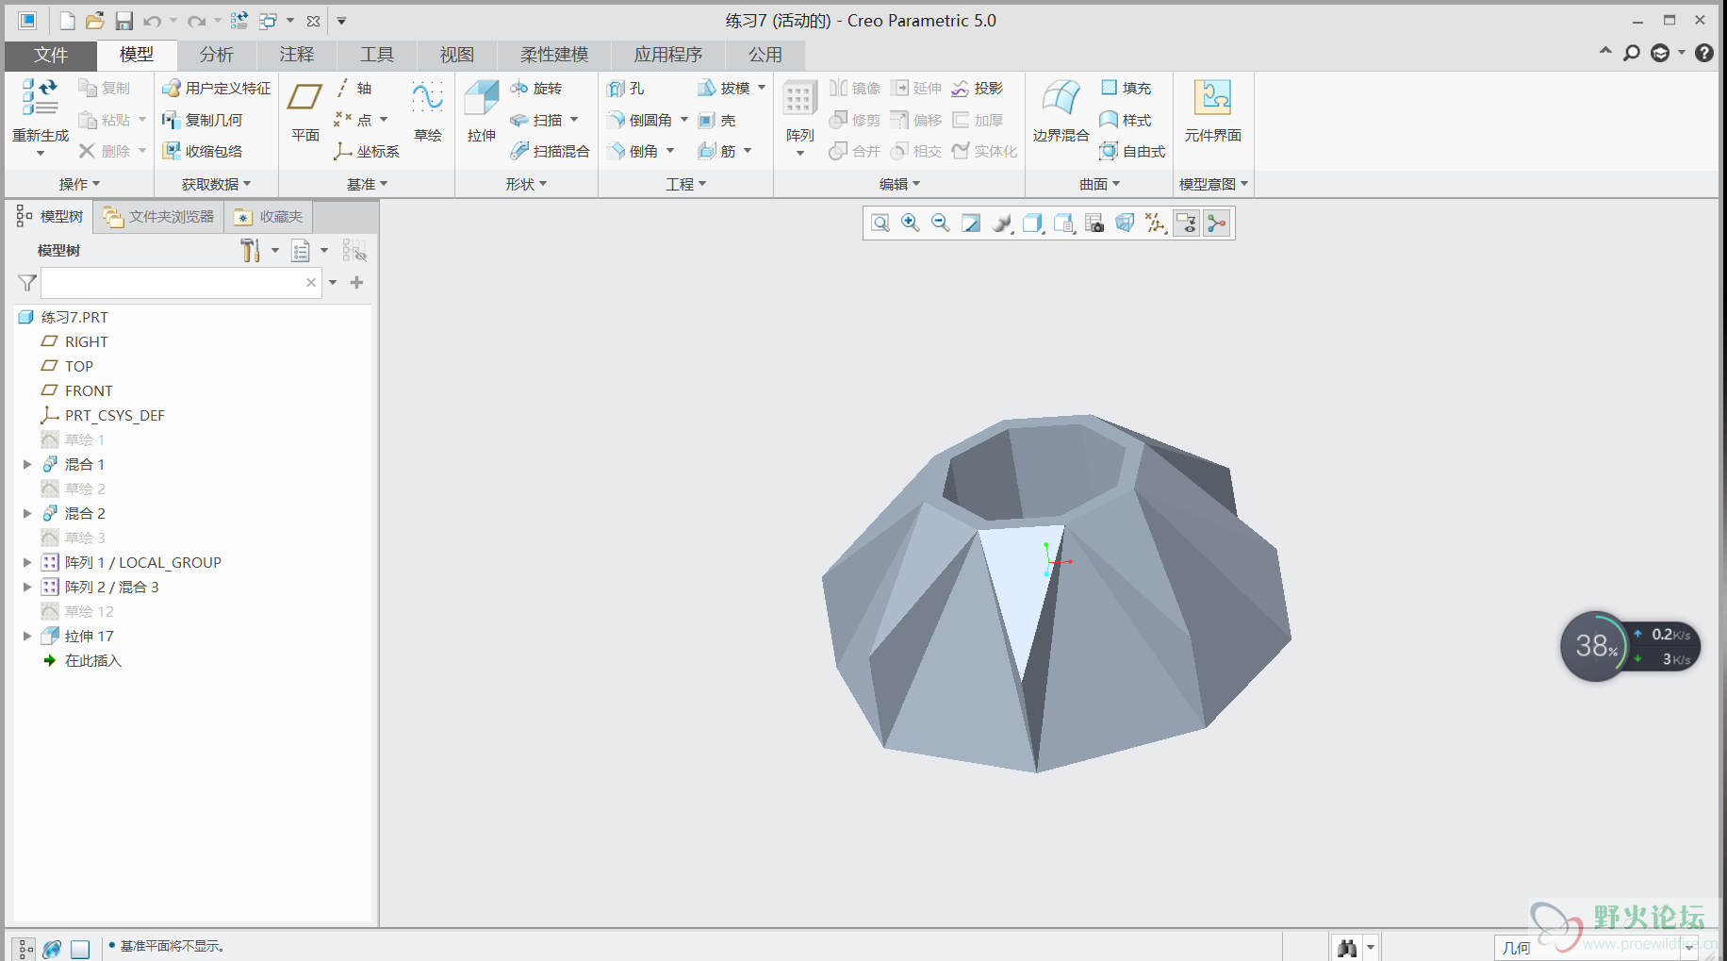This screenshot has height=961, width=1727.
Task: Switch to the 注释 ribbon tab
Action: point(296,55)
